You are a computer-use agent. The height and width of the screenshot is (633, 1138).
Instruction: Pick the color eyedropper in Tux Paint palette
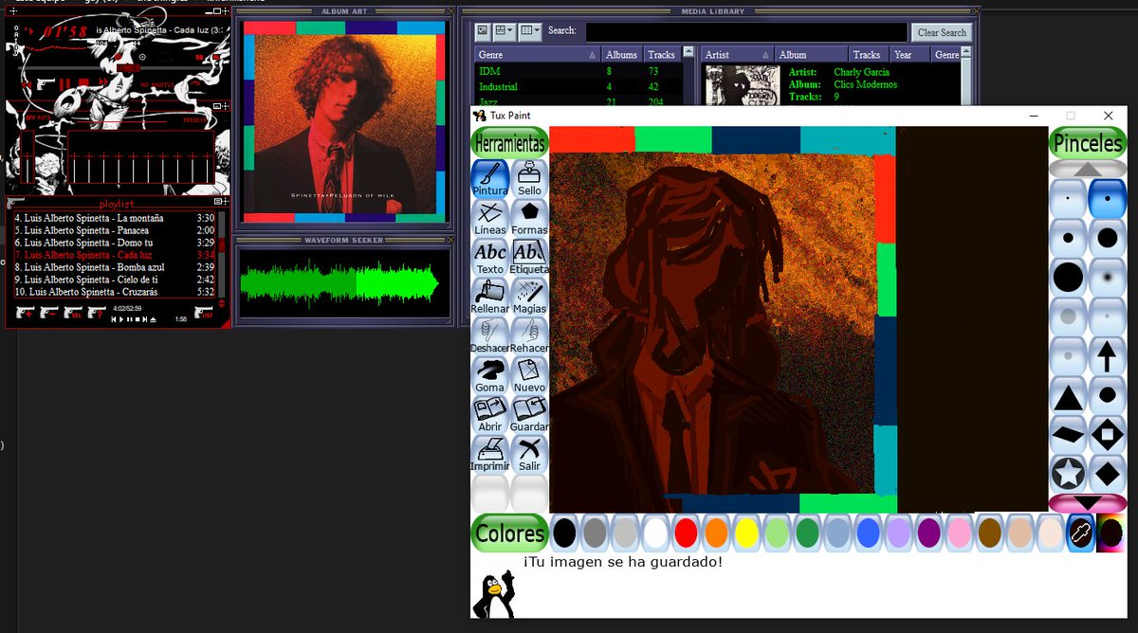pos(1080,534)
